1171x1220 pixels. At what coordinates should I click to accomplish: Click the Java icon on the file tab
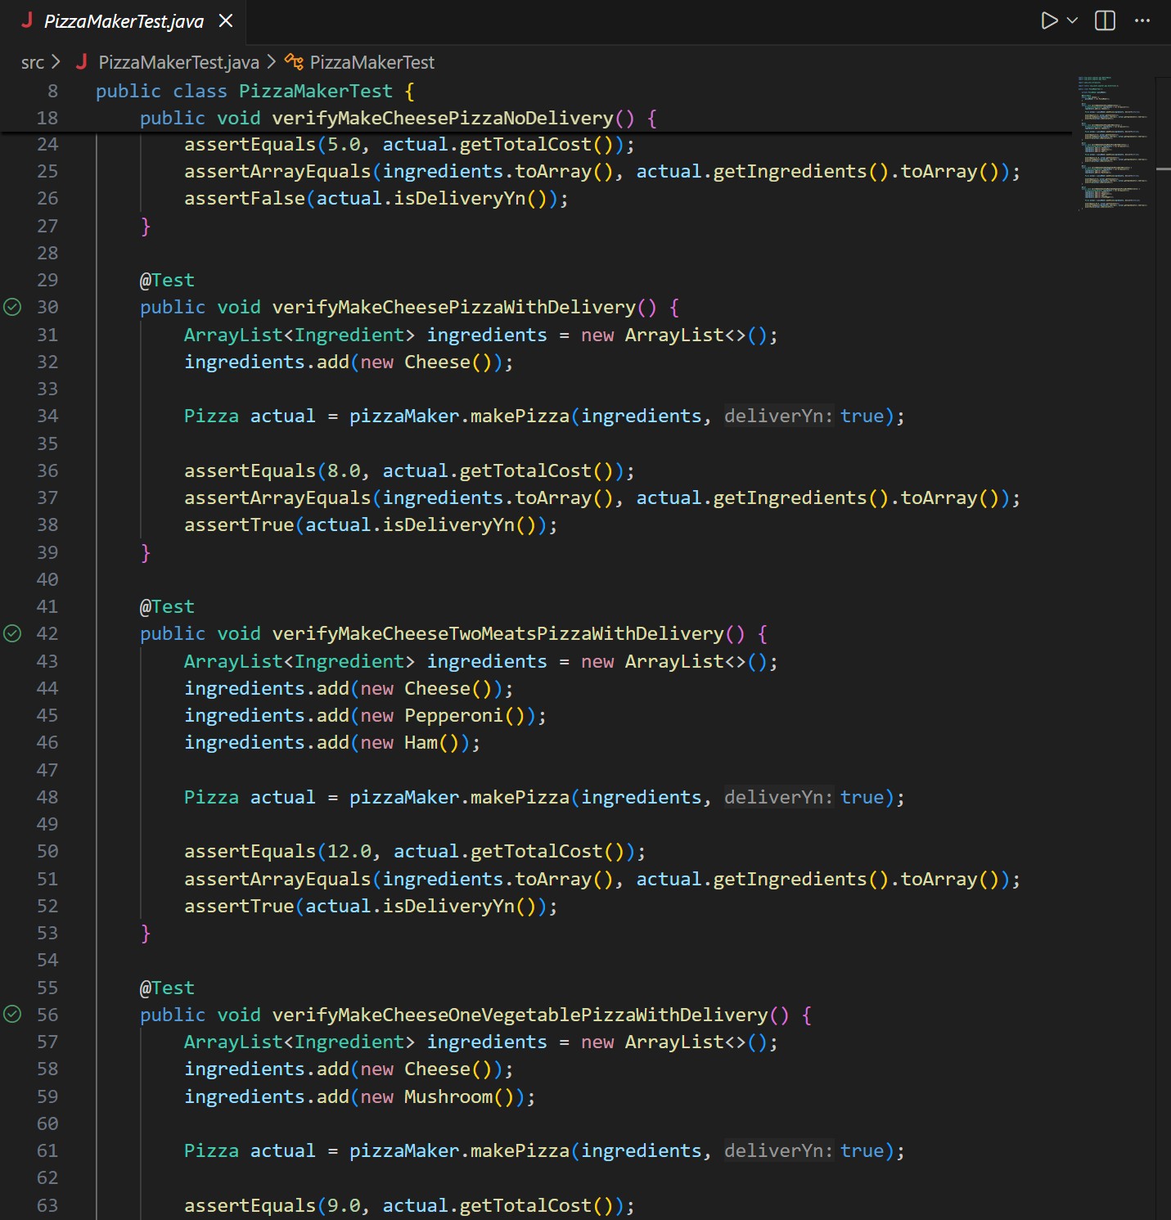click(x=27, y=21)
